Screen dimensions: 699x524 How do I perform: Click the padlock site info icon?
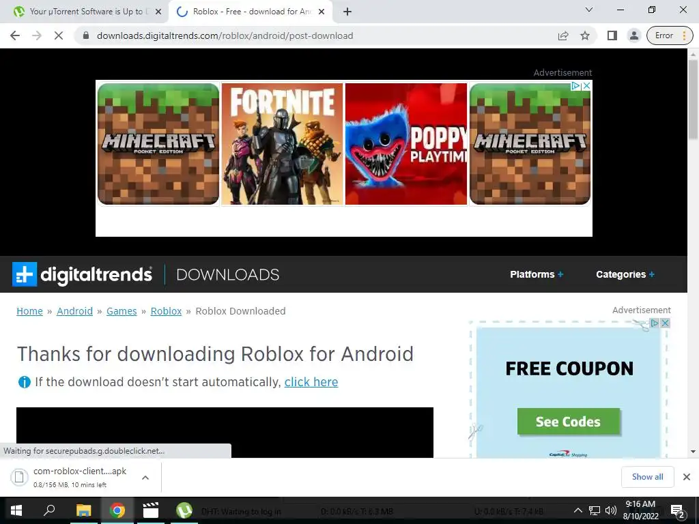pyautogui.click(x=86, y=35)
